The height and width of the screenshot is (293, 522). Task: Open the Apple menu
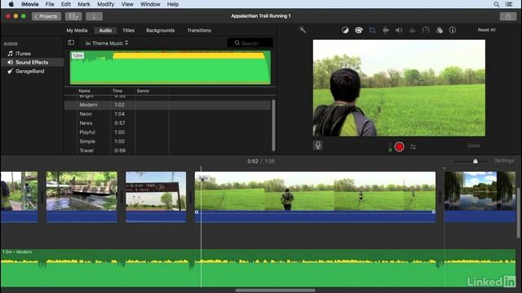point(11,4)
